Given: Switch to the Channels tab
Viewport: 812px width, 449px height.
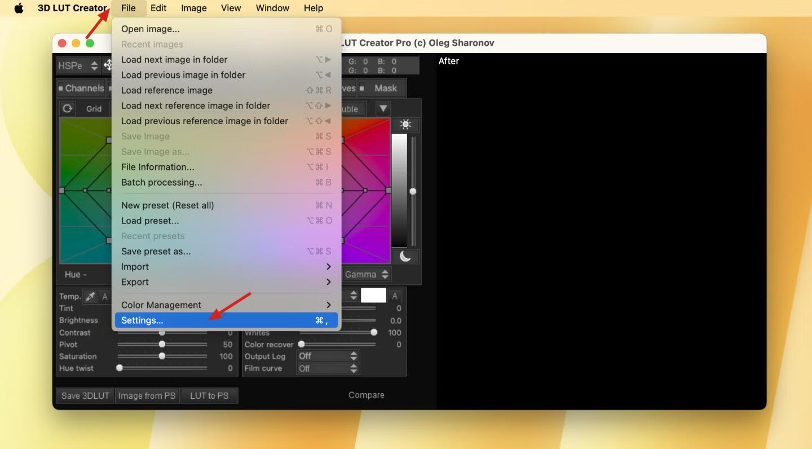Looking at the screenshot, I should (81, 88).
